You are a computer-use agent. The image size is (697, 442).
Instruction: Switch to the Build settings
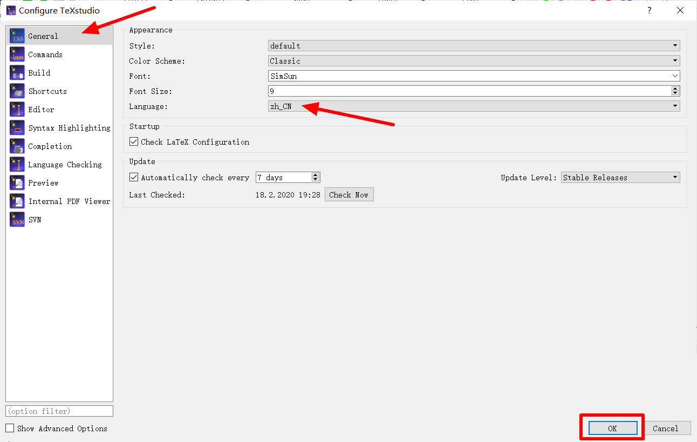[59, 73]
